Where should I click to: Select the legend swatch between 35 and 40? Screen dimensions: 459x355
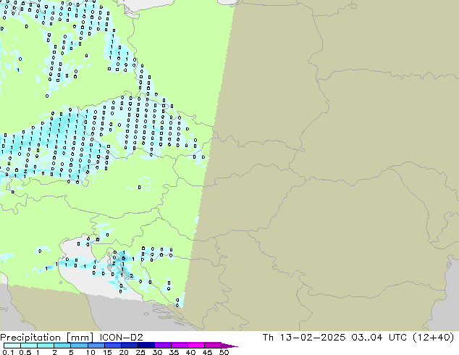click(x=179, y=346)
